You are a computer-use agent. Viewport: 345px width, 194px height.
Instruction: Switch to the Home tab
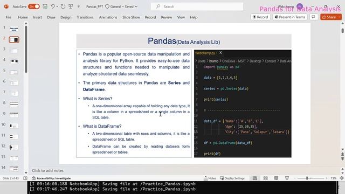click(x=23, y=17)
